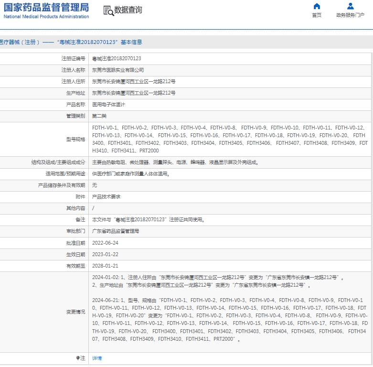373x367 pixels.
Task: Click the 注册人住所 address value
Action: tap(134, 81)
